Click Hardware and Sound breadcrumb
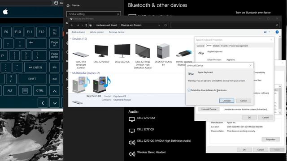 (106, 25)
